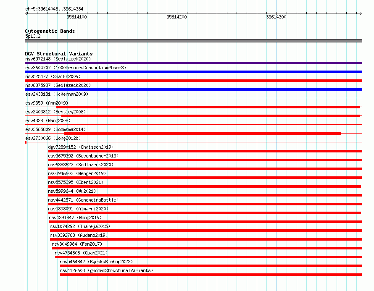This screenshot has width=374, height=291.
Task: Click the gray 5p13.2 cytogenetic band bar
Action: tap(193, 41)
